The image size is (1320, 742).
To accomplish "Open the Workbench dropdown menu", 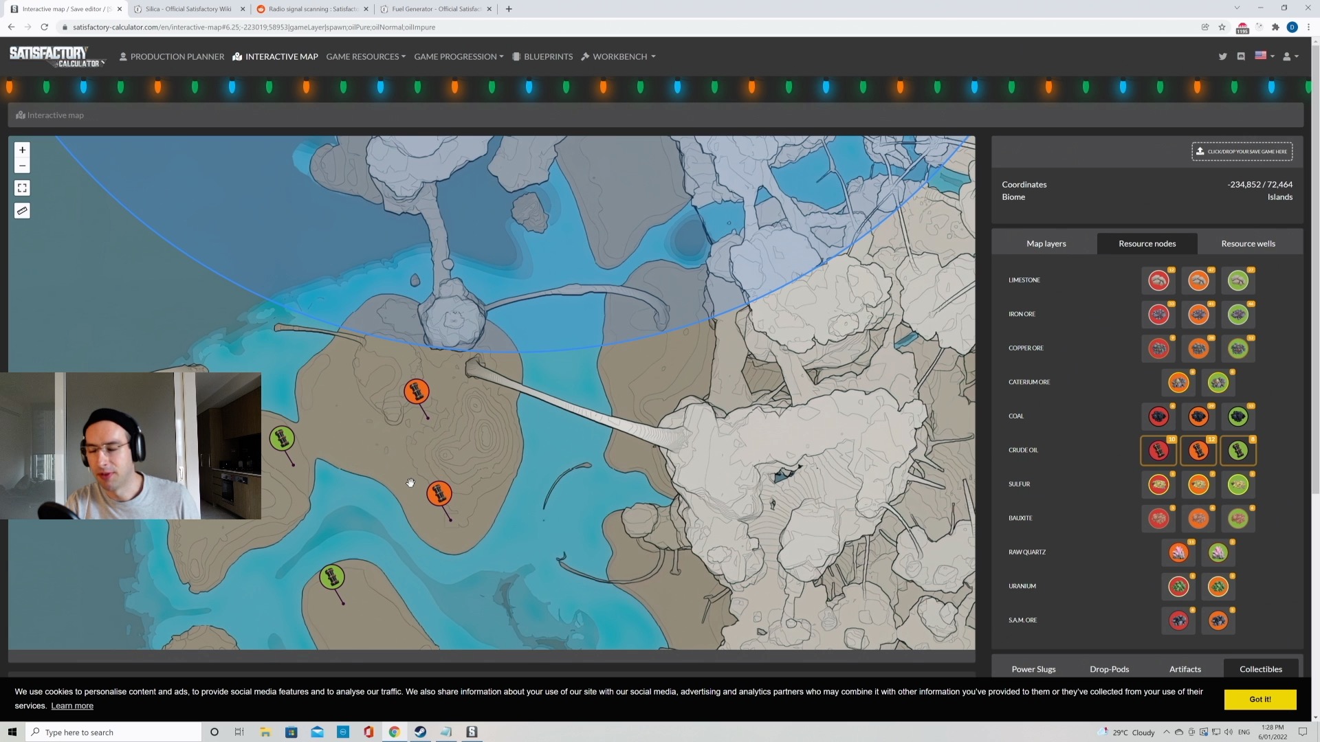I will click(619, 56).
